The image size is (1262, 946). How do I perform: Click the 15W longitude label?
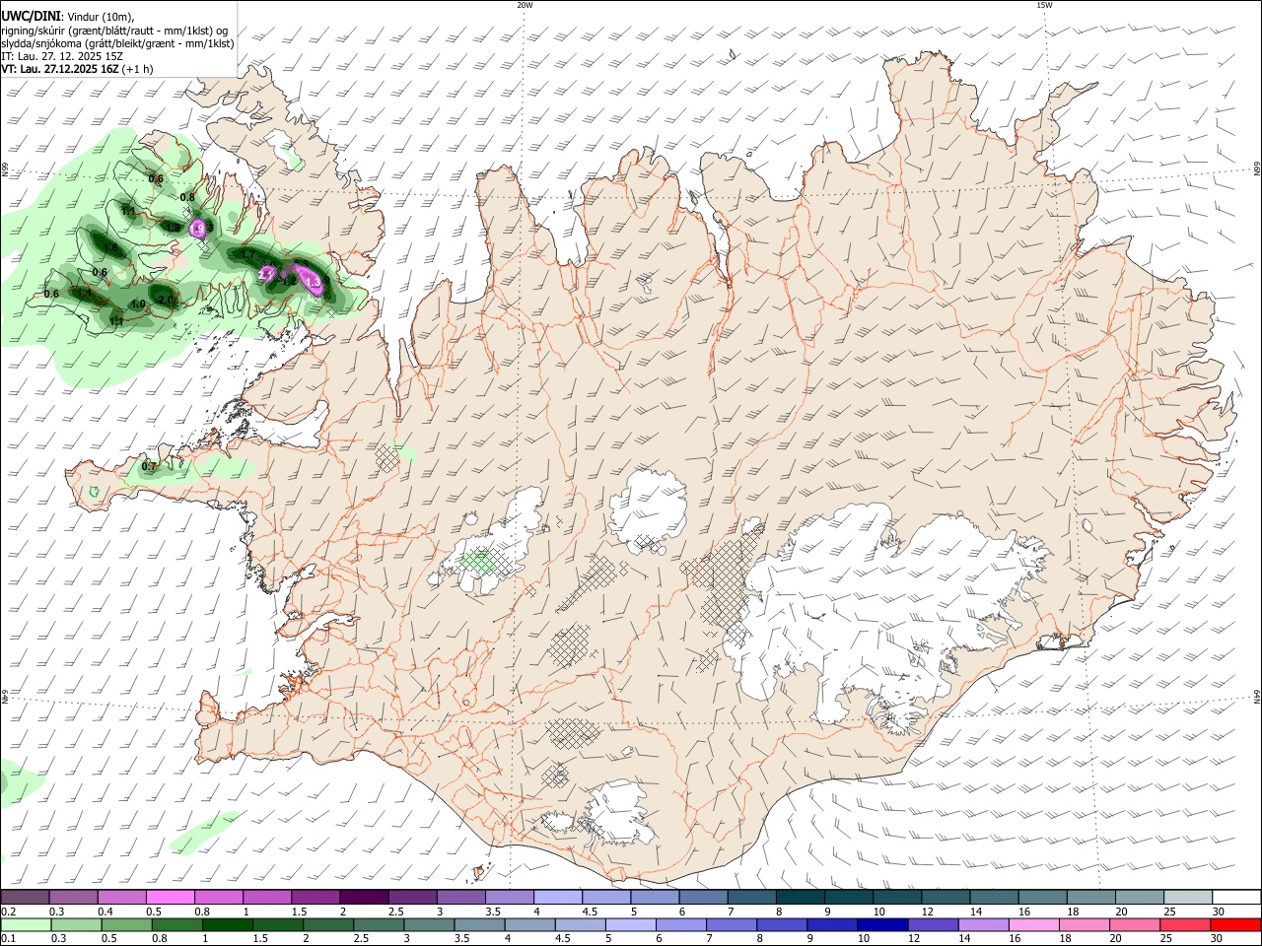tap(1044, 5)
